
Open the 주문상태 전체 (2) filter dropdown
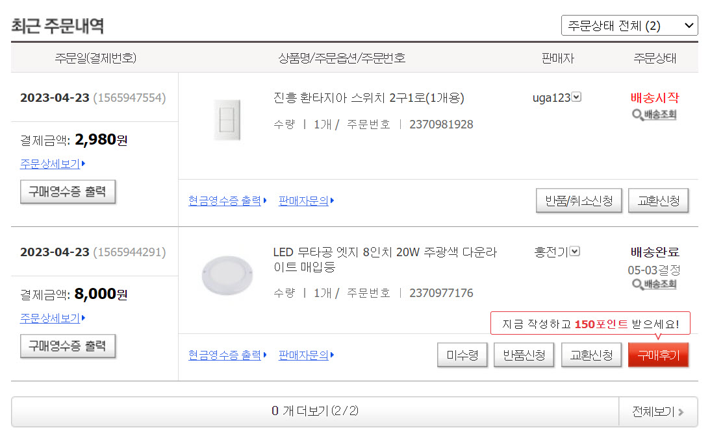click(x=629, y=26)
